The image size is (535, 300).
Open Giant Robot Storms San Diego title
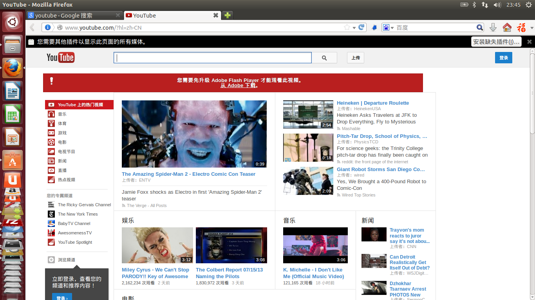[381, 170]
